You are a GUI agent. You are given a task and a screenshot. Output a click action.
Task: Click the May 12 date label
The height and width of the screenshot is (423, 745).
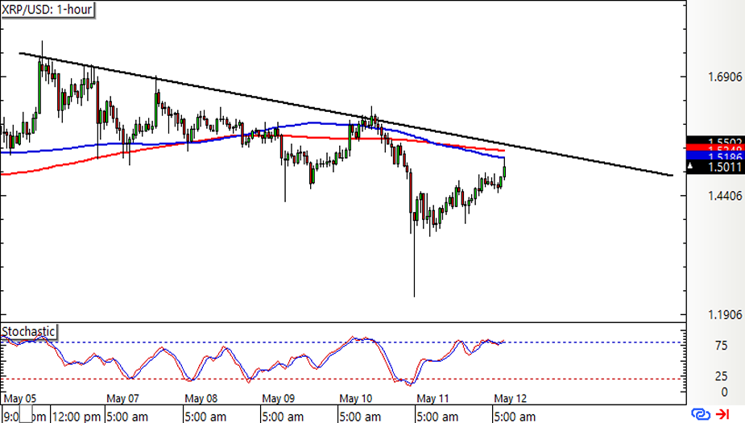[x=511, y=398]
